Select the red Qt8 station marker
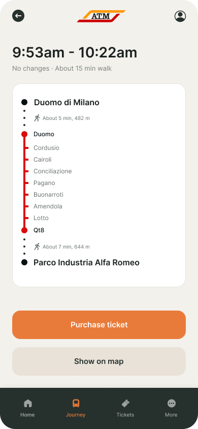This screenshot has height=429, width=198. pyautogui.click(x=24, y=230)
